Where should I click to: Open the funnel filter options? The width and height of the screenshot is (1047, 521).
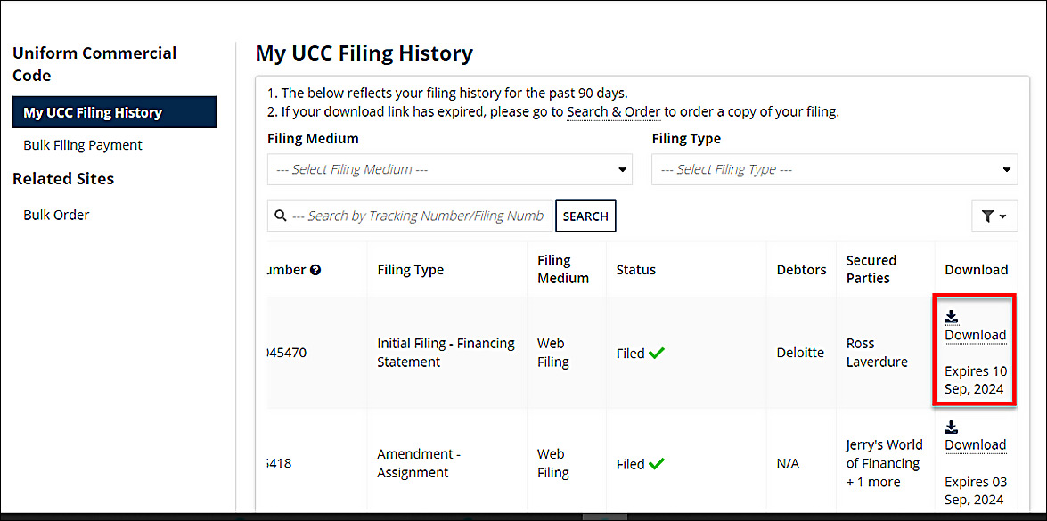click(x=994, y=216)
